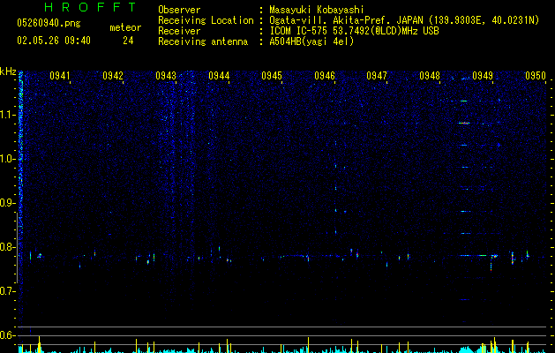The width and height of the screenshot is (555, 353).
Task: Click the Observer field label
Action: (179, 10)
